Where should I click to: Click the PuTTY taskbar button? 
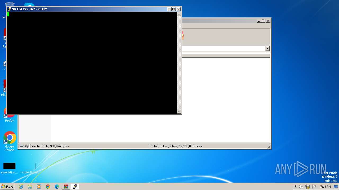point(75,187)
